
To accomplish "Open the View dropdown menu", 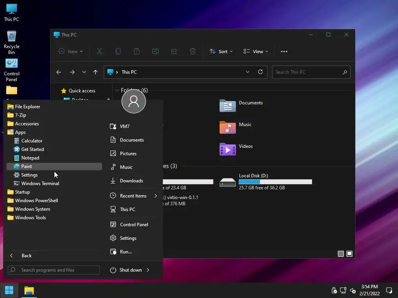I will [x=256, y=52].
